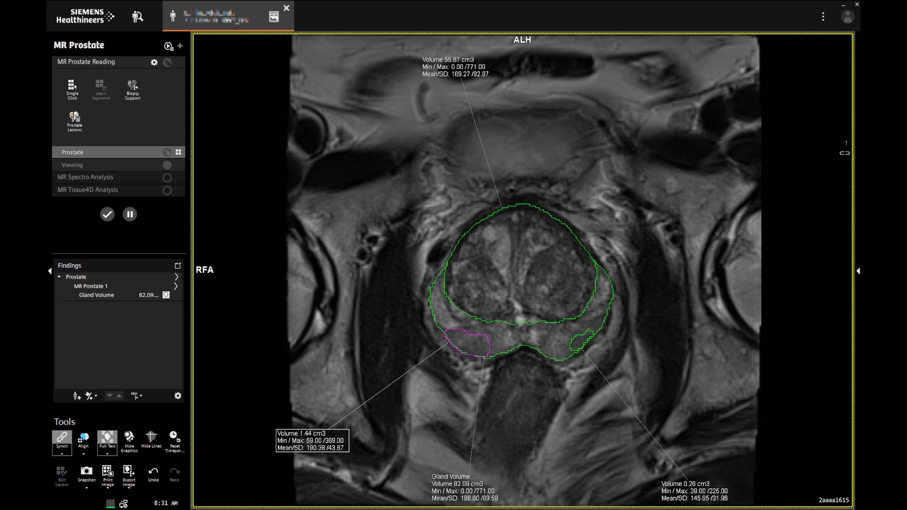Open the Biopsy Support tool

[x=133, y=90]
